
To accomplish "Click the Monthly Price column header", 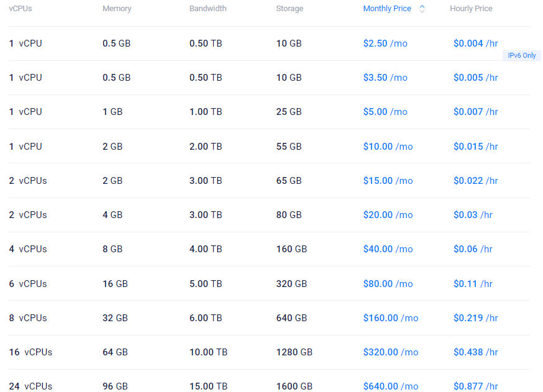I will [386, 9].
